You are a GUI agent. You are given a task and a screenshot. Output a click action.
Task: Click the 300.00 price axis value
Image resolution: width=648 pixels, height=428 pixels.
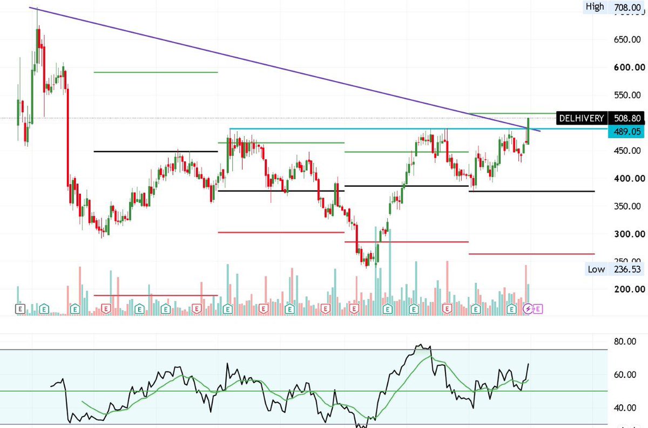(629, 234)
